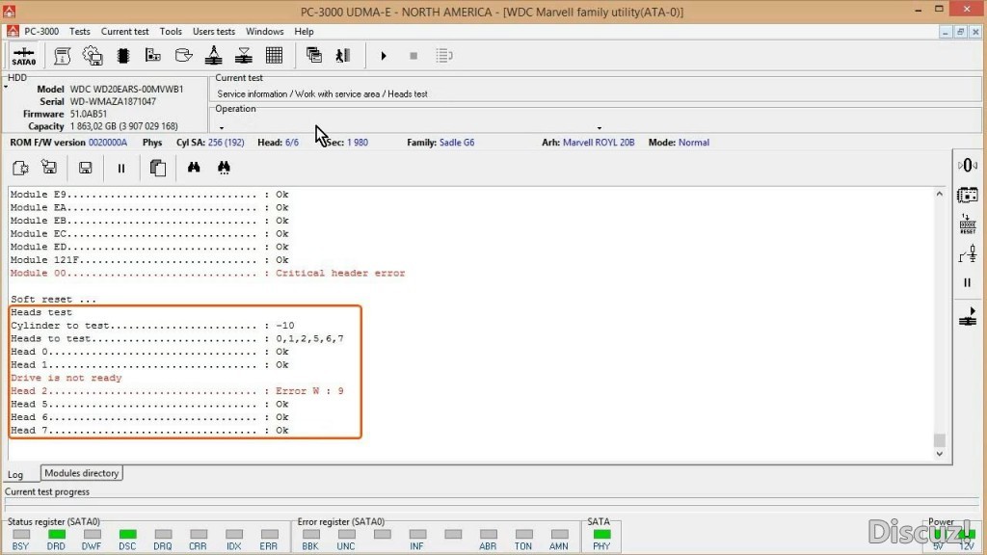
Task: Click the cascaded windows icon
Action: 313,56
